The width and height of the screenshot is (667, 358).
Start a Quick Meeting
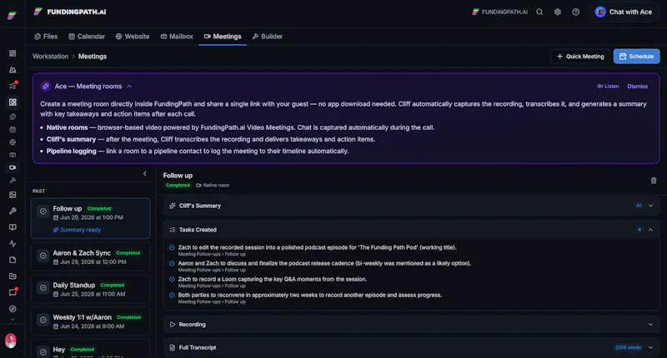pos(580,57)
